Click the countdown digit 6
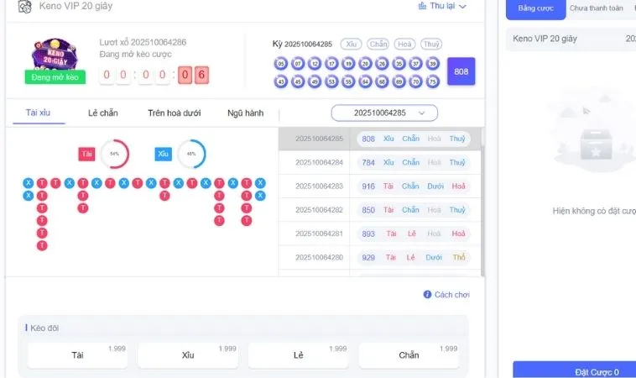636x378 pixels. click(201, 75)
